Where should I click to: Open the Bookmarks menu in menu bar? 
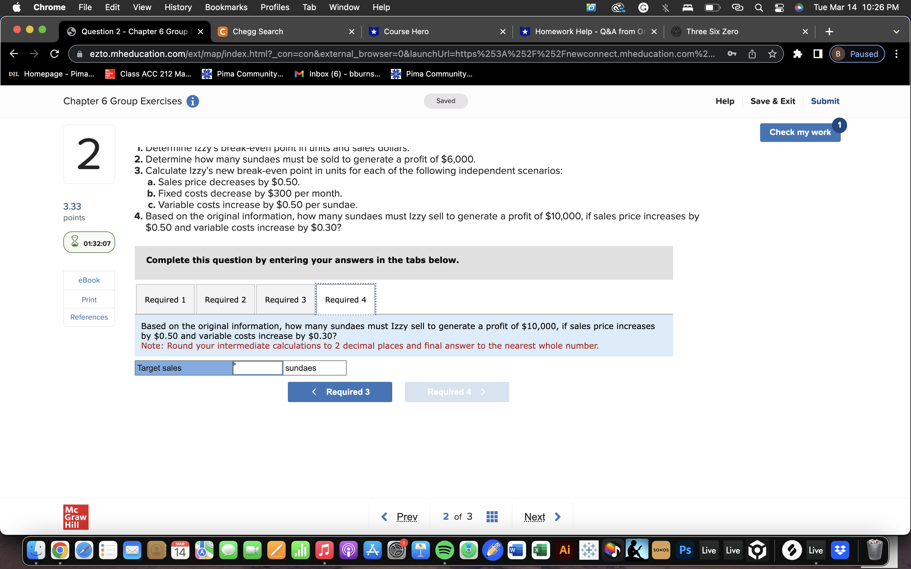click(226, 8)
